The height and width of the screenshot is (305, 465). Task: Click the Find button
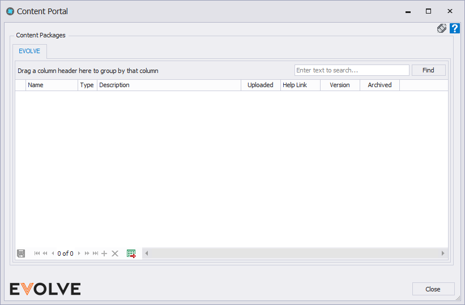click(x=429, y=70)
